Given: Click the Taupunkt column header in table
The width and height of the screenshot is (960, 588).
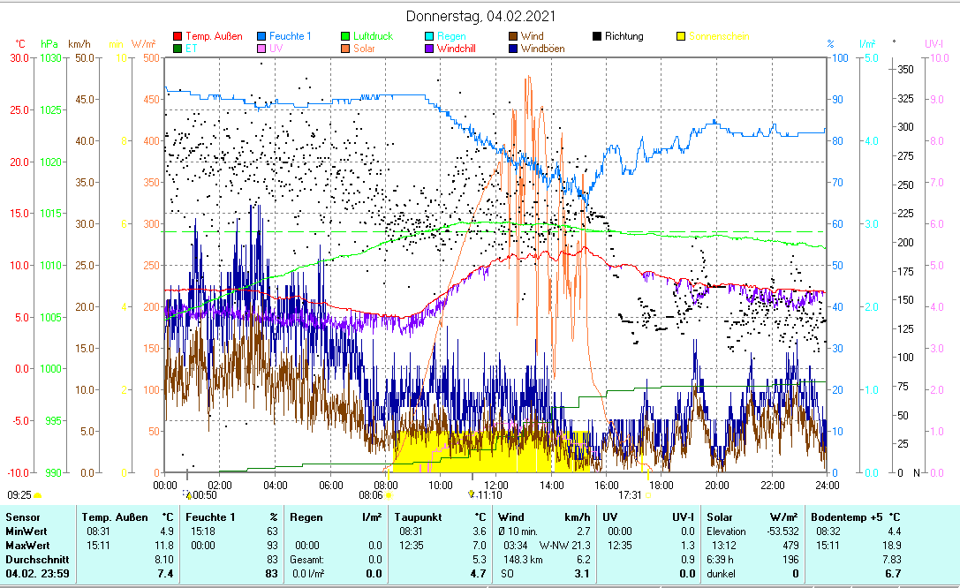Looking at the screenshot, I should 415,516.
